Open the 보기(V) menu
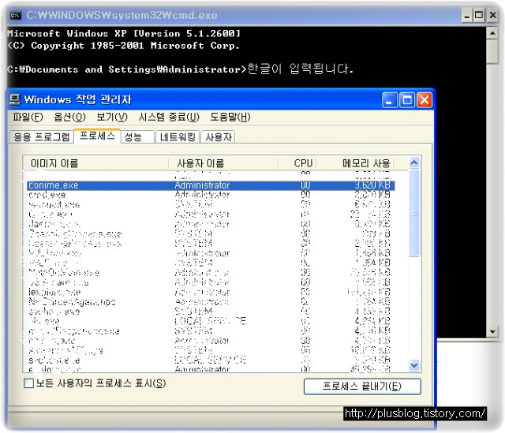This screenshot has height=433, width=505. 112,118
